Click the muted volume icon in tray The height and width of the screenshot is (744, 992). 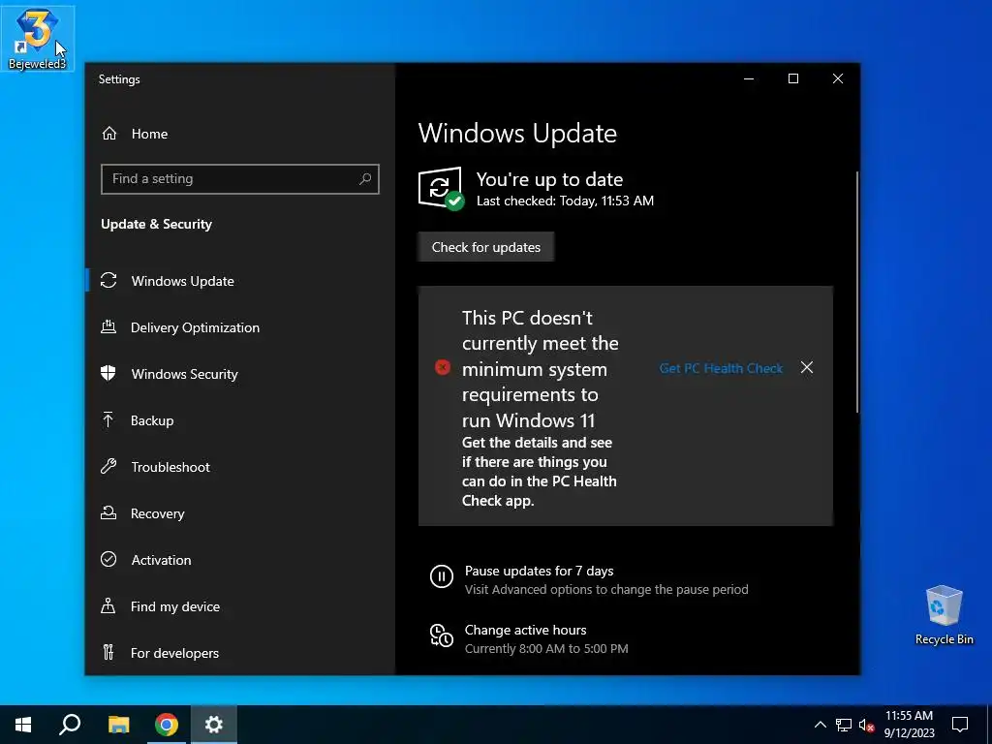[867, 725]
